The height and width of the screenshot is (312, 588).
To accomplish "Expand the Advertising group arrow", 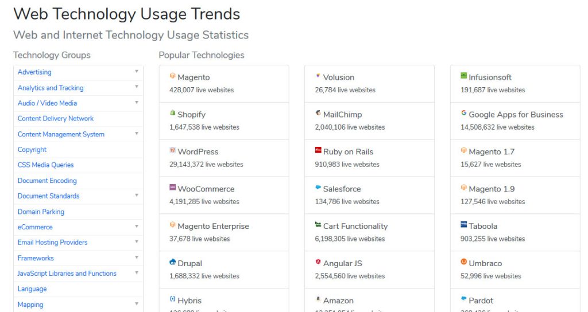I will click(x=137, y=72).
